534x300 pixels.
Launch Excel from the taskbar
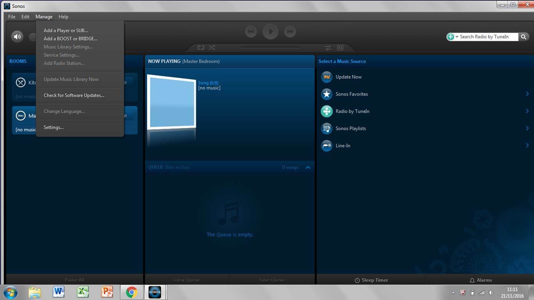83,293
